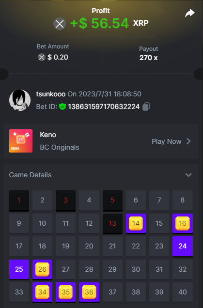Click the Keno game title
203x308 pixels.
point(48,135)
